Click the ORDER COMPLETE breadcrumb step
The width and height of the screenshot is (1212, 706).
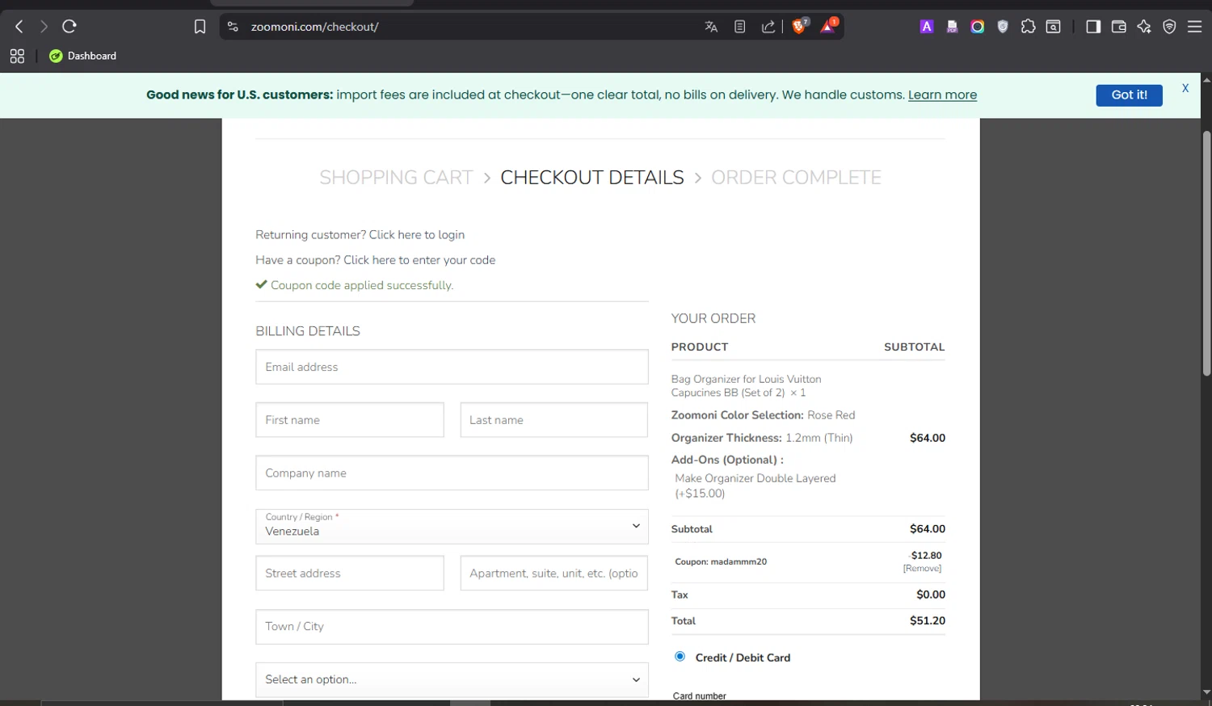tap(796, 178)
